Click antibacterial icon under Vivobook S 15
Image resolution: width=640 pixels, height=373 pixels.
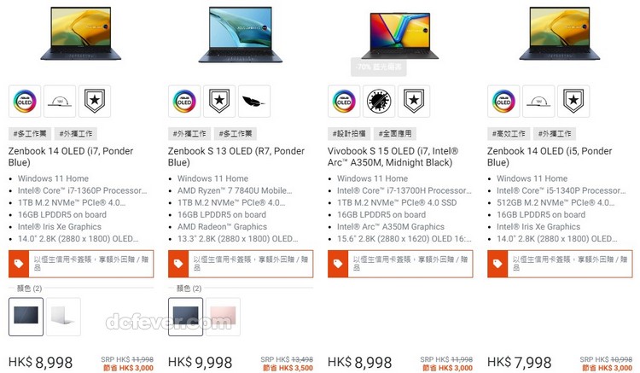379,102
